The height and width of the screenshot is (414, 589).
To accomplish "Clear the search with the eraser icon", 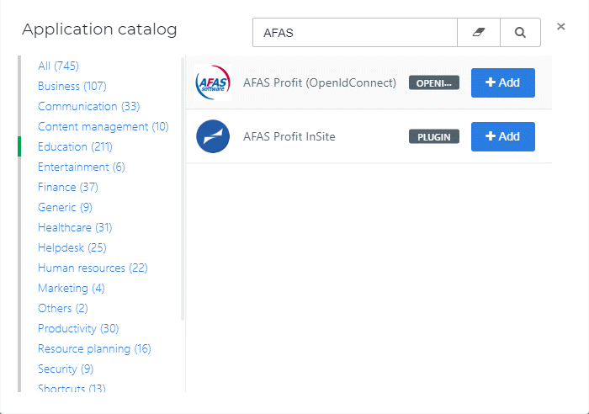I will point(479,32).
